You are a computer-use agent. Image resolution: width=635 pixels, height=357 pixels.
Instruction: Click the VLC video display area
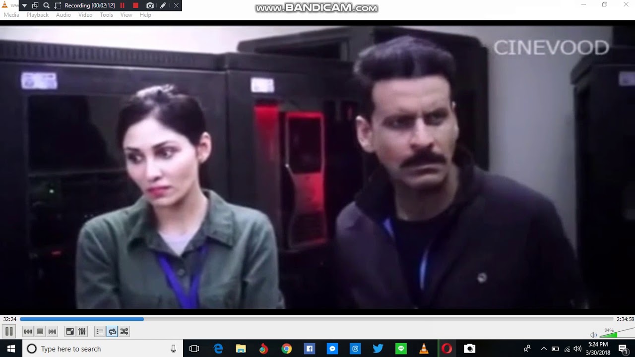click(x=317, y=167)
